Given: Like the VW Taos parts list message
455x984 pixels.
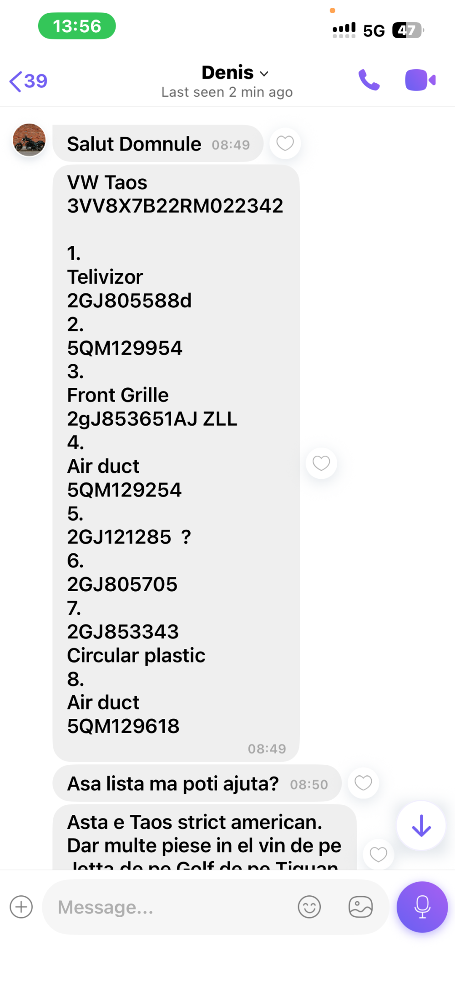Looking at the screenshot, I should click(321, 463).
